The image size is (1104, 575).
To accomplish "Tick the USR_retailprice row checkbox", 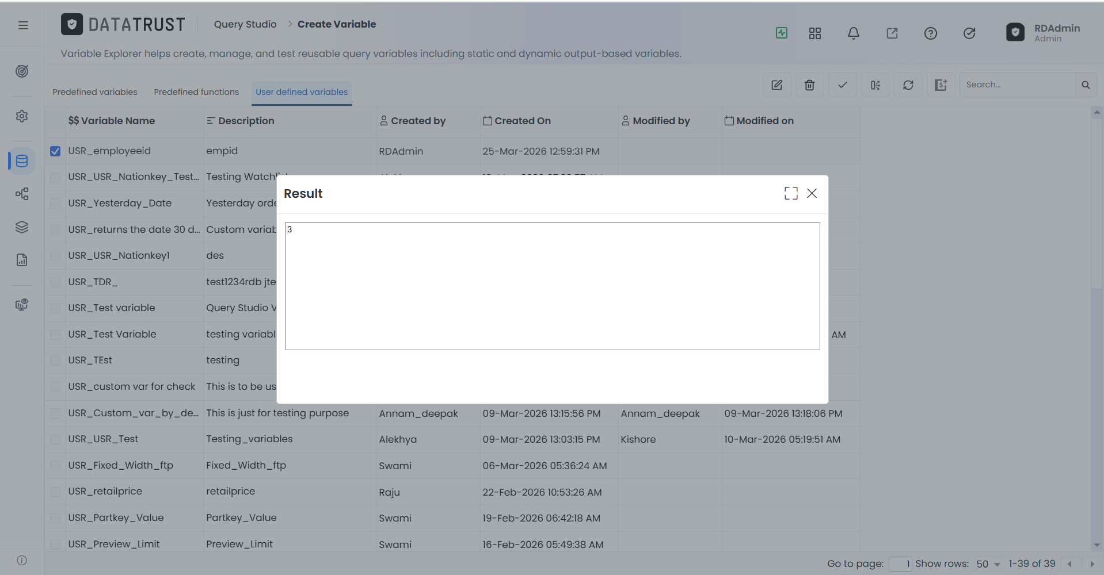I will click(55, 492).
